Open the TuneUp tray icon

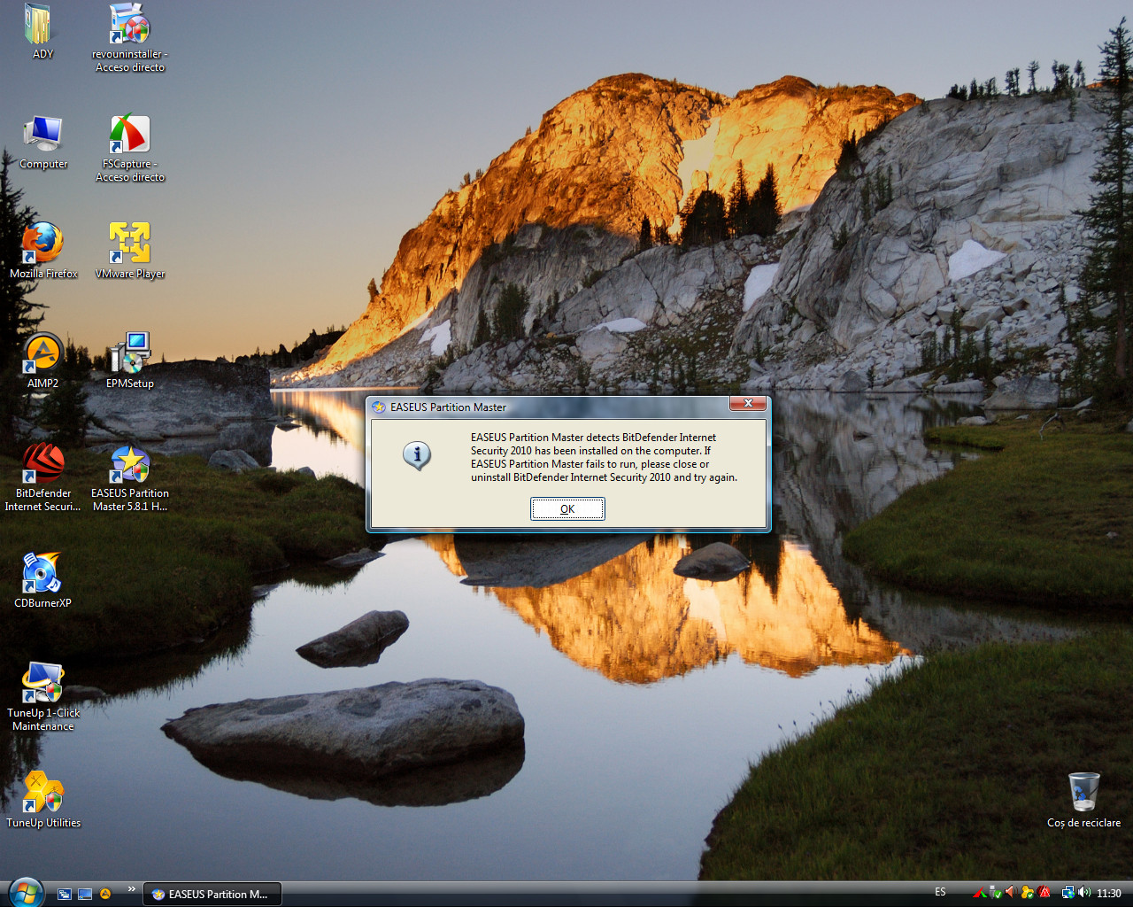pyautogui.click(x=1028, y=893)
